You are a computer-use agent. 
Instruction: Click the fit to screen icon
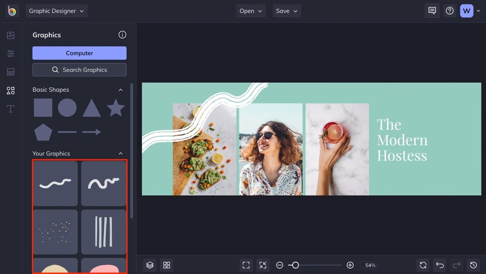246,265
